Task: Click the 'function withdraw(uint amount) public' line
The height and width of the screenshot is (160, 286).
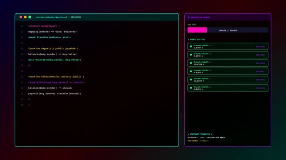Action: 56,76
